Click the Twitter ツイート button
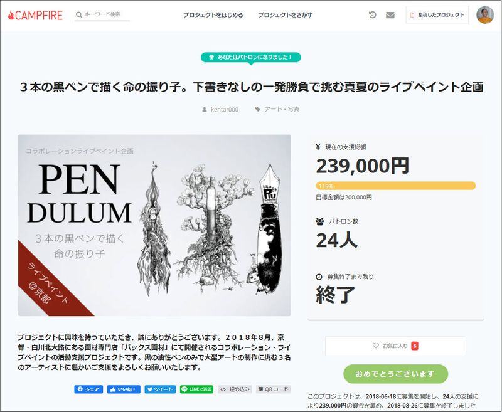 (160, 389)
